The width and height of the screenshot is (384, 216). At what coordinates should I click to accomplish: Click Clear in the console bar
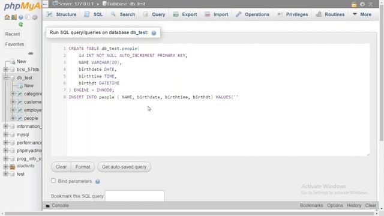pos(371,205)
